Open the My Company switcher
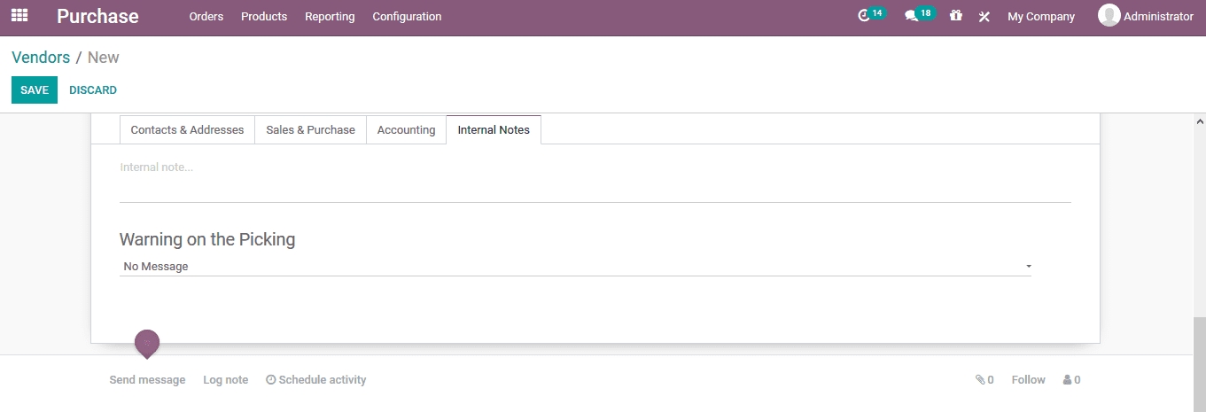The width and height of the screenshot is (1206, 412). point(1041,17)
